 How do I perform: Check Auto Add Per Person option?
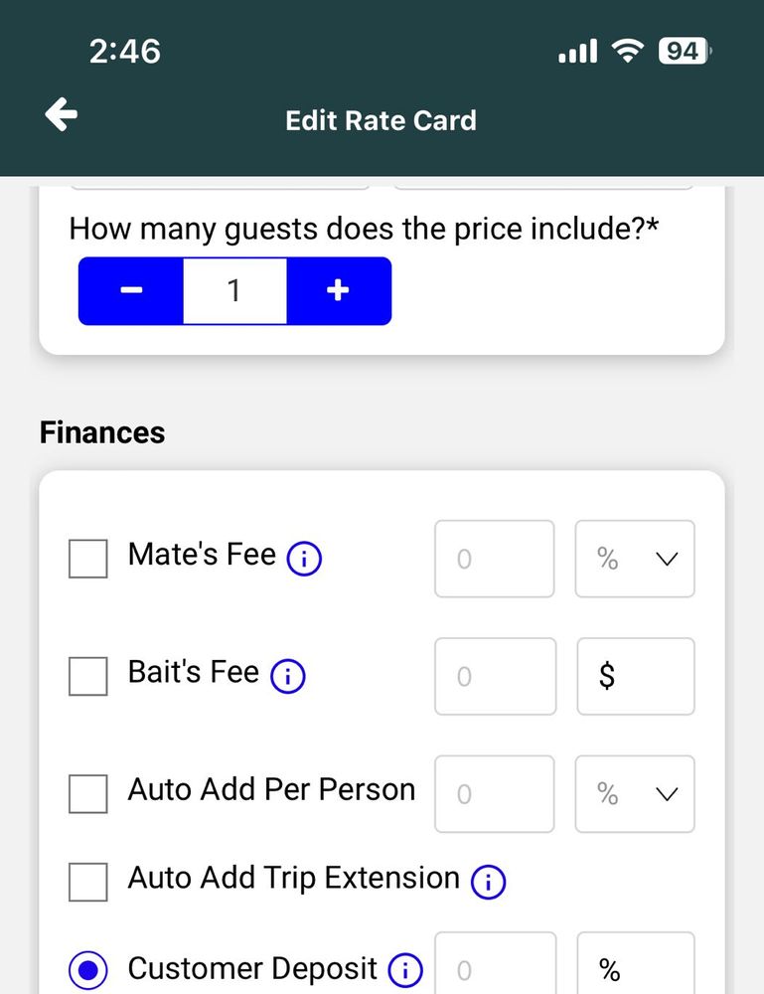point(88,794)
